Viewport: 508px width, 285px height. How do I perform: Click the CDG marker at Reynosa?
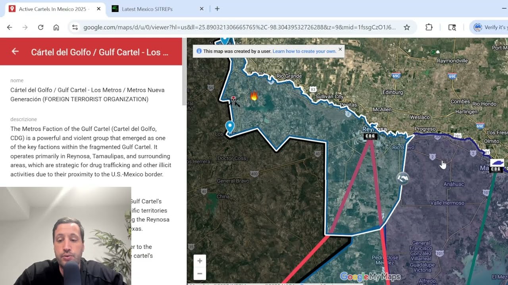(x=370, y=136)
